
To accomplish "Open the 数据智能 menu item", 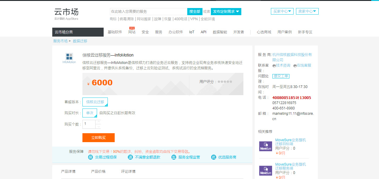I will (x=220, y=32).
